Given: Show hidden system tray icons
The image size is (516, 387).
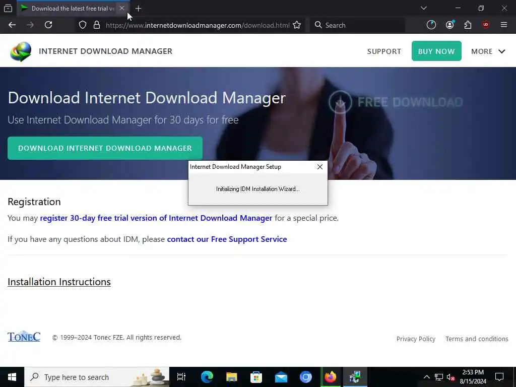Looking at the screenshot, I should [x=426, y=377].
